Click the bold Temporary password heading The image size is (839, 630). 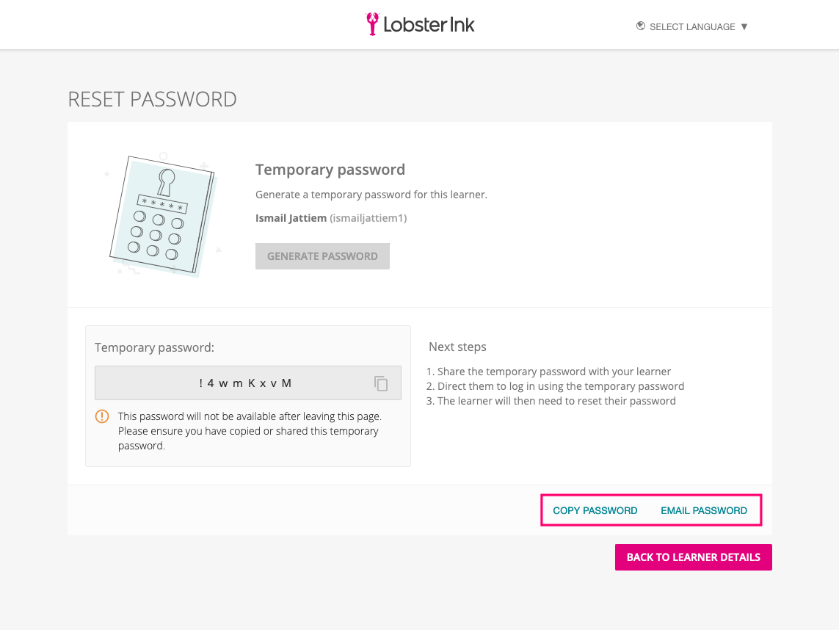click(330, 170)
